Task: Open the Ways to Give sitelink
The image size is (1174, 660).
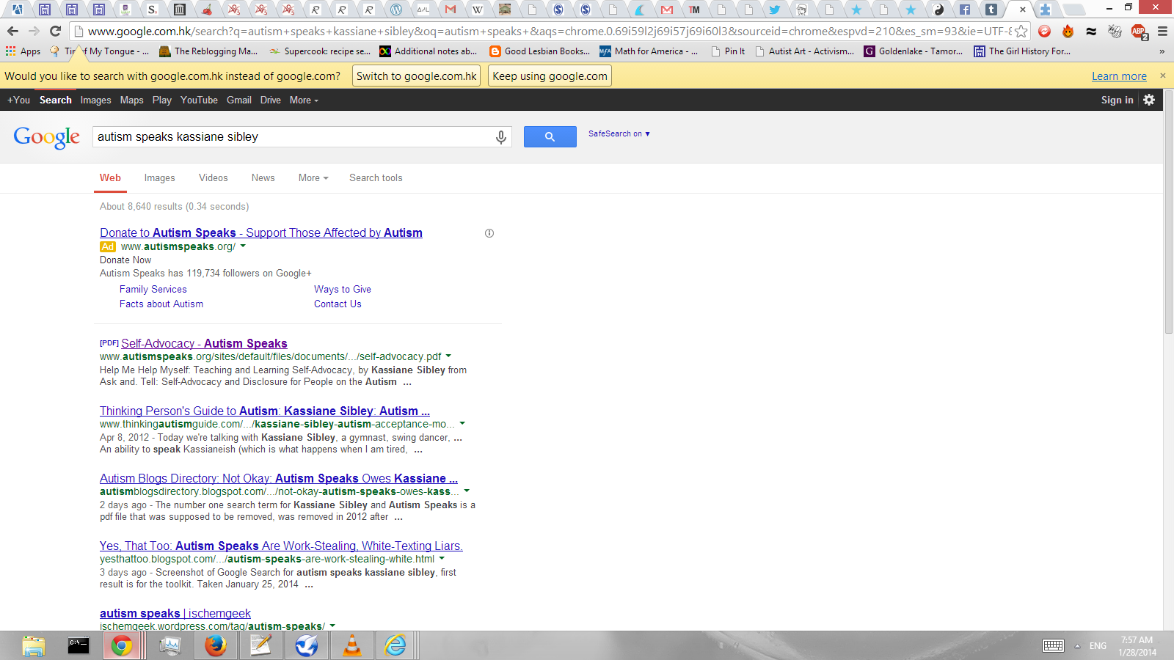Action: pyautogui.click(x=343, y=290)
